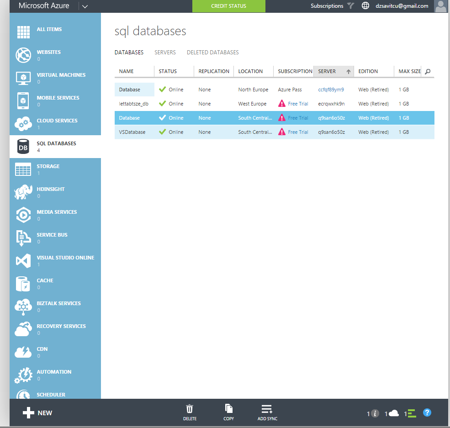The image size is (450, 428).
Task: Open Virtual Machines monitor icon
Action: 23,78
